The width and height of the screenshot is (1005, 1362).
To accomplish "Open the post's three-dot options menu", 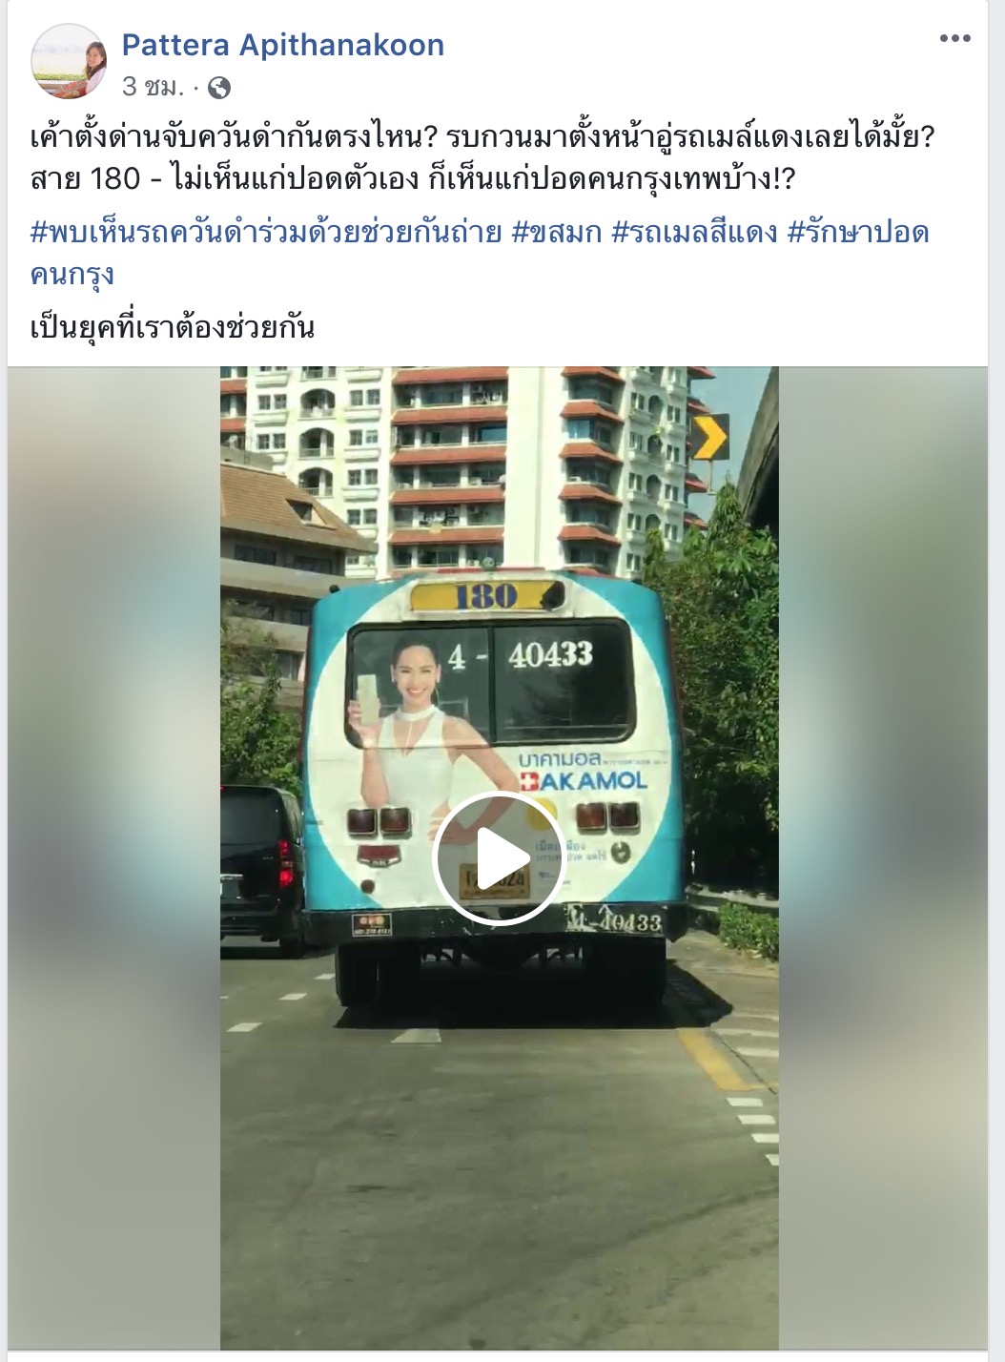I will (954, 39).
